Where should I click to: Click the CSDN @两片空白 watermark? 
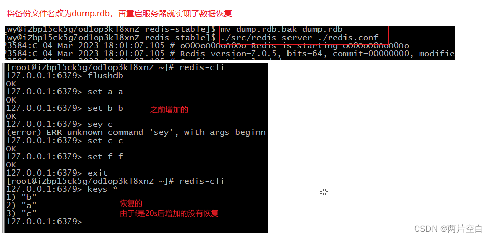coord(449,229)
